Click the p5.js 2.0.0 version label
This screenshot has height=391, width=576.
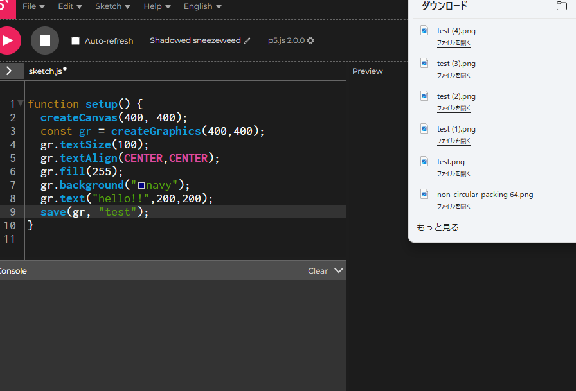(x=286, y=40)
